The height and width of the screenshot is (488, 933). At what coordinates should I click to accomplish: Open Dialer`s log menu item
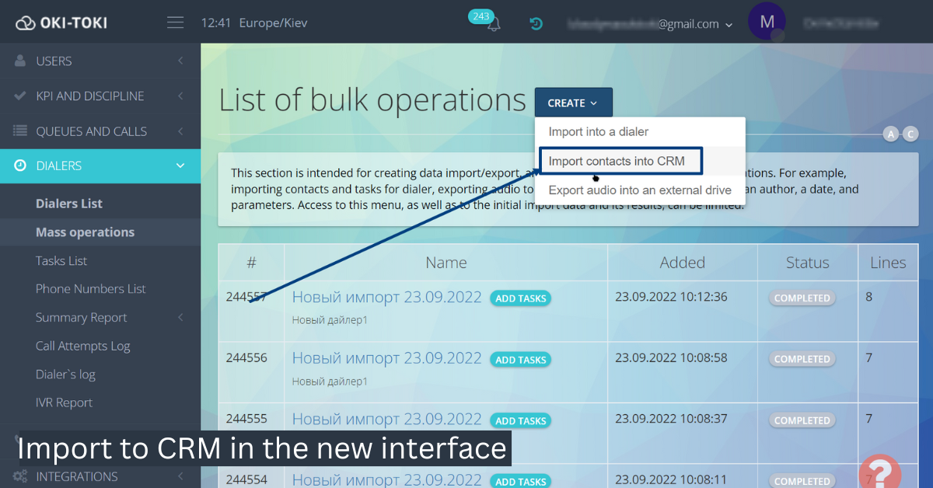tap(65, 374)
